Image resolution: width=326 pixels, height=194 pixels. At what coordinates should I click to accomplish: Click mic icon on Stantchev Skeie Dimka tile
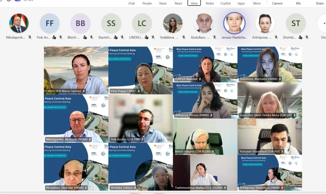pos(294,115)
